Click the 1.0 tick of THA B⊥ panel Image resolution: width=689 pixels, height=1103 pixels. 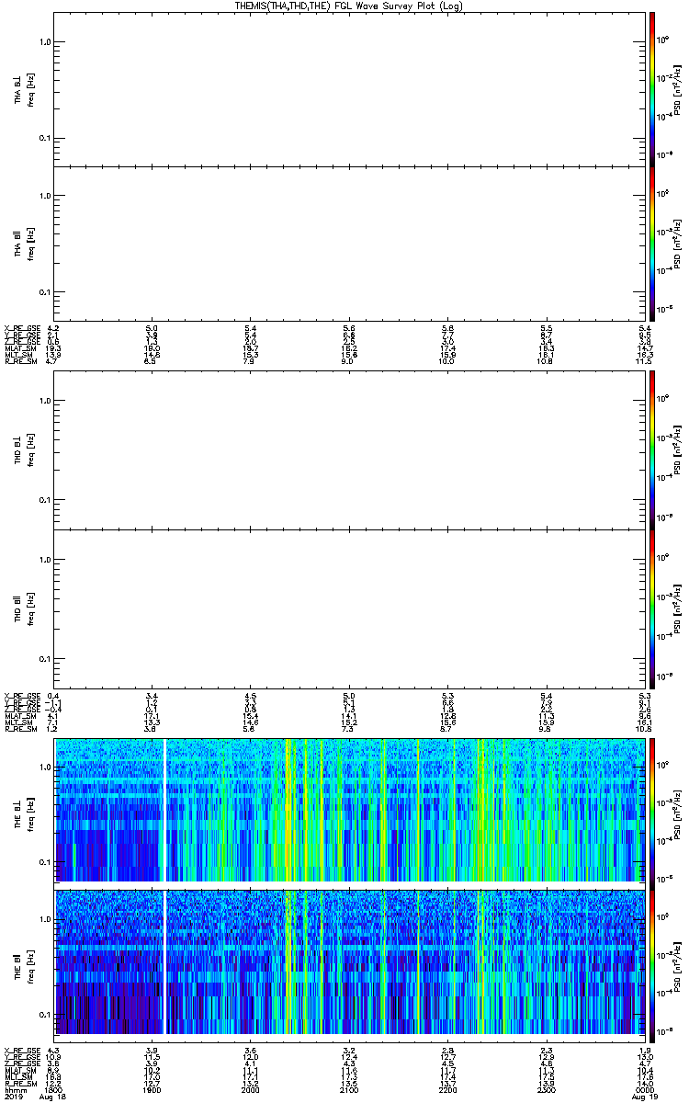[44, 42]
